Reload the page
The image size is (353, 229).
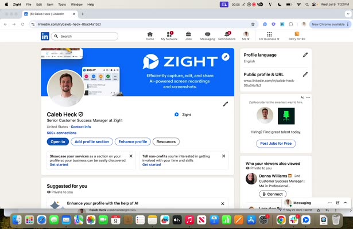(x=22, y=24)
